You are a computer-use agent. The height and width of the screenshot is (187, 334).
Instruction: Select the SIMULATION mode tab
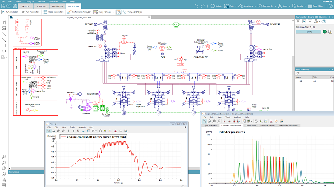coord(73,6)
